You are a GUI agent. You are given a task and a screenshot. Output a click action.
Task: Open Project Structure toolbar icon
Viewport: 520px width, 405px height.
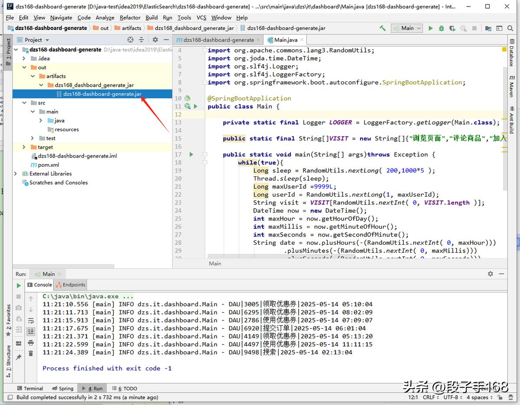pos(488,28)
